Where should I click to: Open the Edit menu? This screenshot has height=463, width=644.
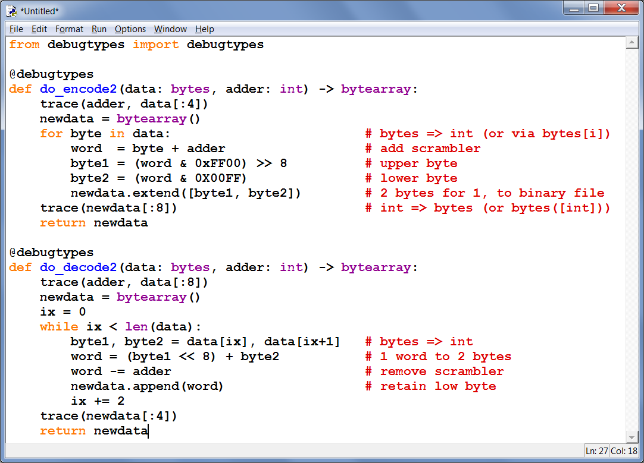[x=39, y=29]
